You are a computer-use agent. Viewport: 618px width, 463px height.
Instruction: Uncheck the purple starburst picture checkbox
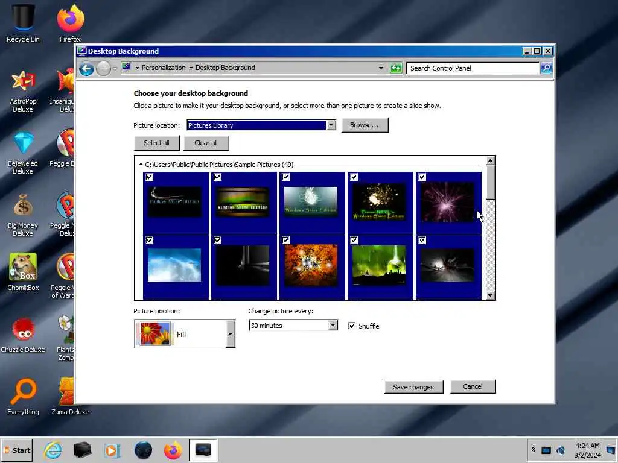[422, 177]
